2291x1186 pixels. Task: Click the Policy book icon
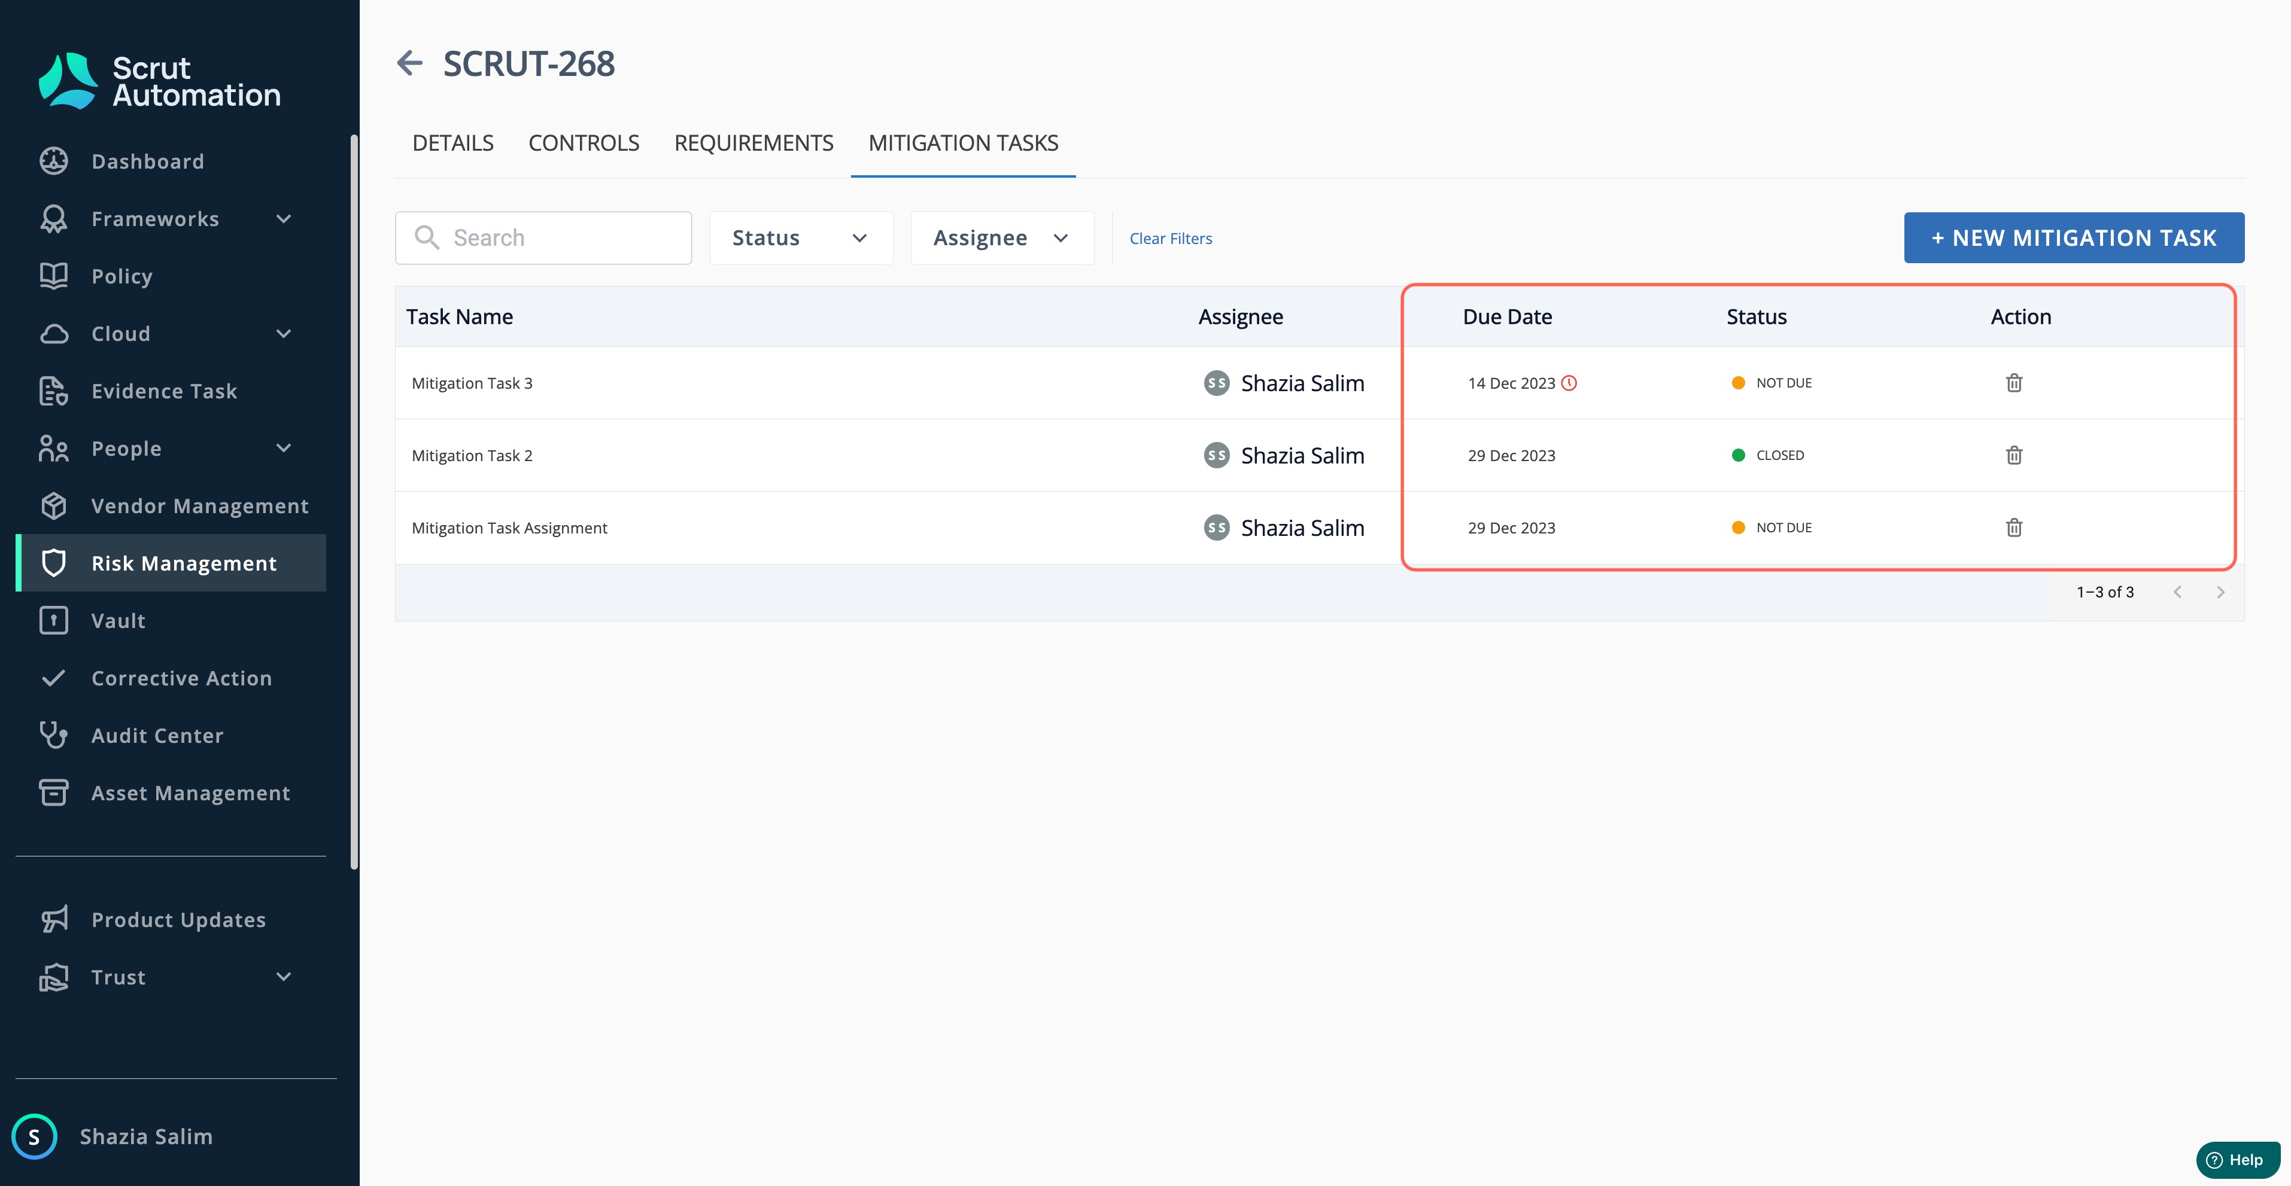point(53,276)
